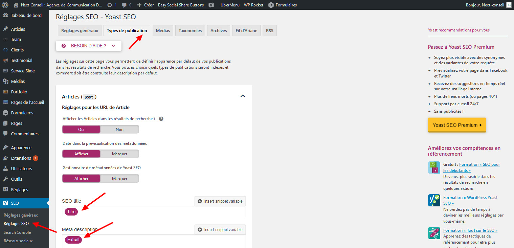Screen dimensions: 514x248
Task: Switch to RSS tab
Action: click(x=270, y=30)
